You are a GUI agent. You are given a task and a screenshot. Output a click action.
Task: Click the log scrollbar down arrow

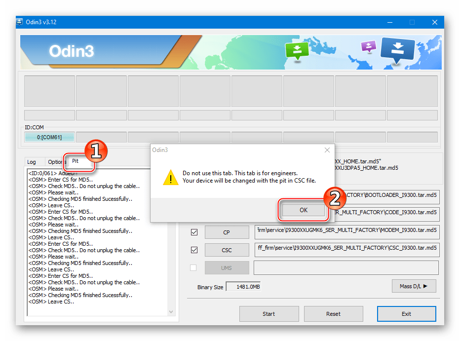171,311
